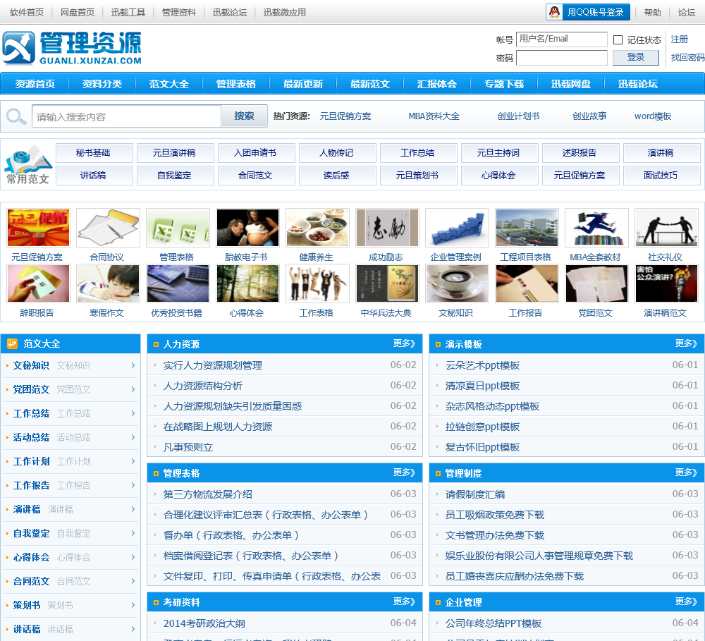Image resolution: width=705 pixels, height=641 pixels.
Task: Toggle the 记住状态 checkbox
Action: point(618,40)
